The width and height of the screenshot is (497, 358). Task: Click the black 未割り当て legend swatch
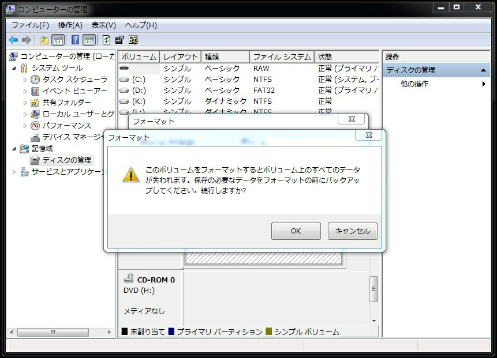point(124,332)
